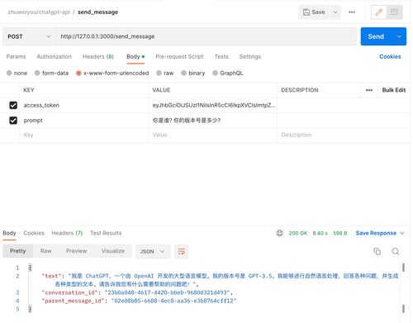Click the access_token key cell
This screenshot has width=413, height=323.
click(x=83, y=105)
